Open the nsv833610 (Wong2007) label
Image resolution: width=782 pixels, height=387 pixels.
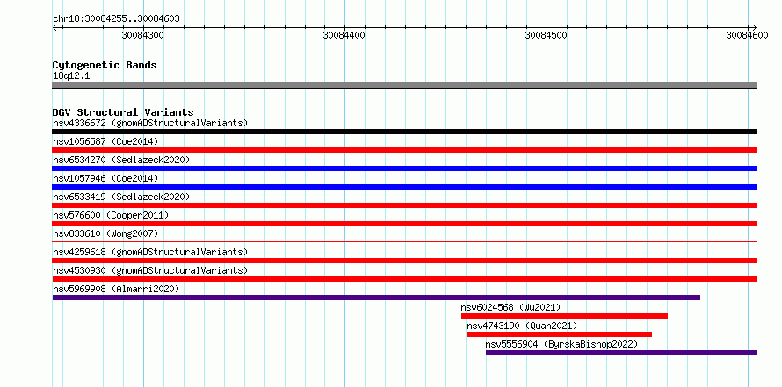pyautogui.click(x=105, y=233)
